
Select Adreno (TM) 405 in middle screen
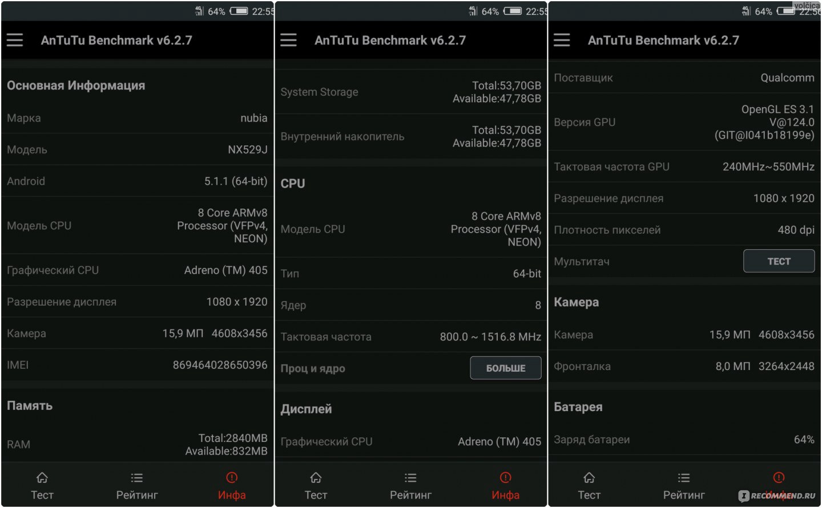[499, 441]
